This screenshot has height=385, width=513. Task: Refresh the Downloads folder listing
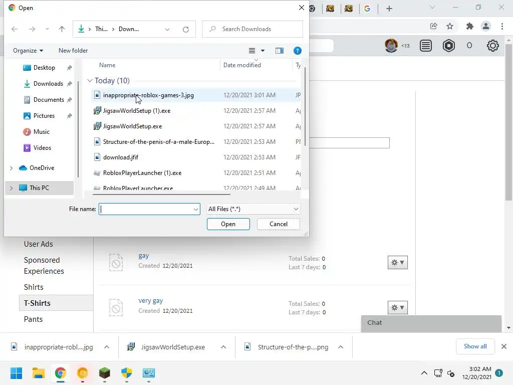coord(185,29)
